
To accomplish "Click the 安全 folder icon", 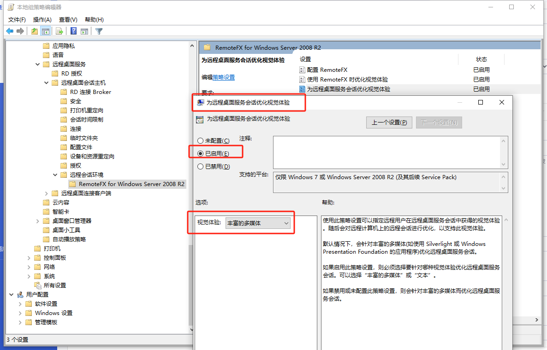I will pos(64,101).
